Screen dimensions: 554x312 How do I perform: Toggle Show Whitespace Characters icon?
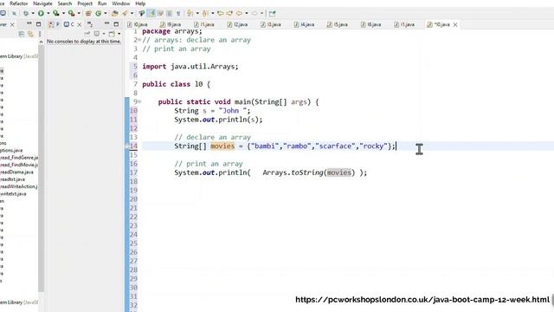click(x=178, y=14)
